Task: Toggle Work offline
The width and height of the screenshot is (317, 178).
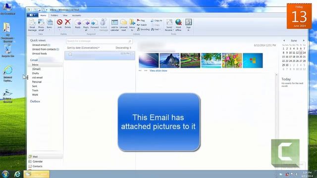Action: [x=178, y=25]
